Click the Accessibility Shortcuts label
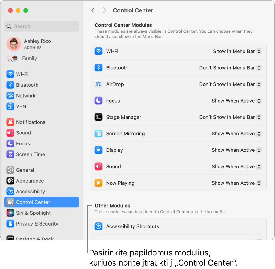This screenshot has height=269, width=275. (132, 226)
